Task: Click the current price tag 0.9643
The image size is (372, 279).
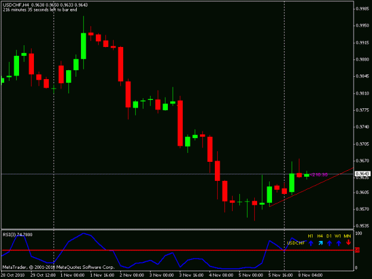Action: (x=362, y=174)
